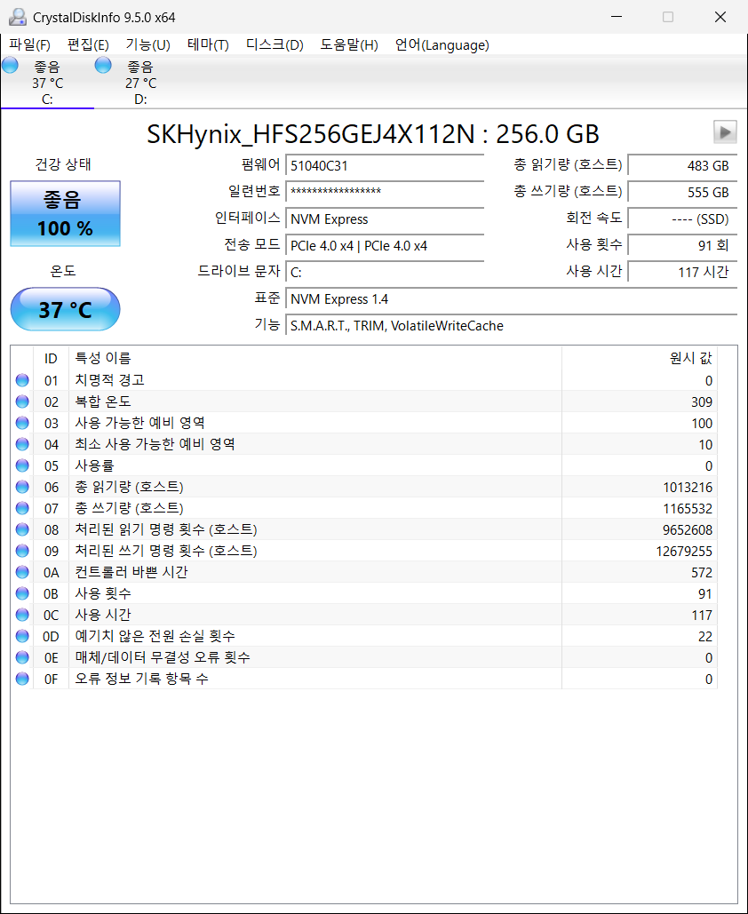Select 최소 사용 가능한 예비 영역 row text
This screenshot has width=748, height=914.
pos(155,444)
